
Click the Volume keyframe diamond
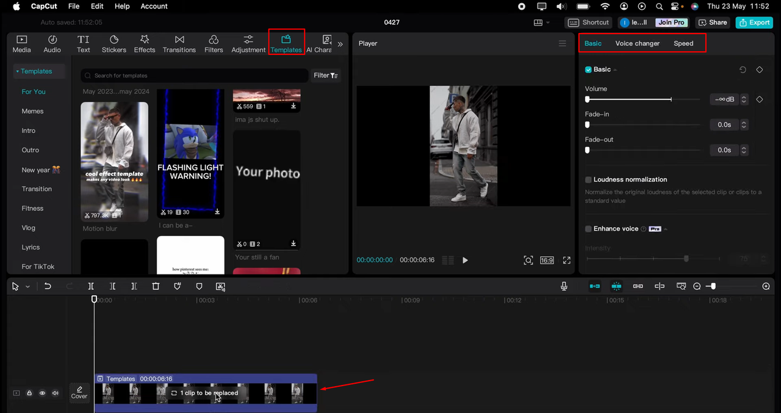point(760,99)
